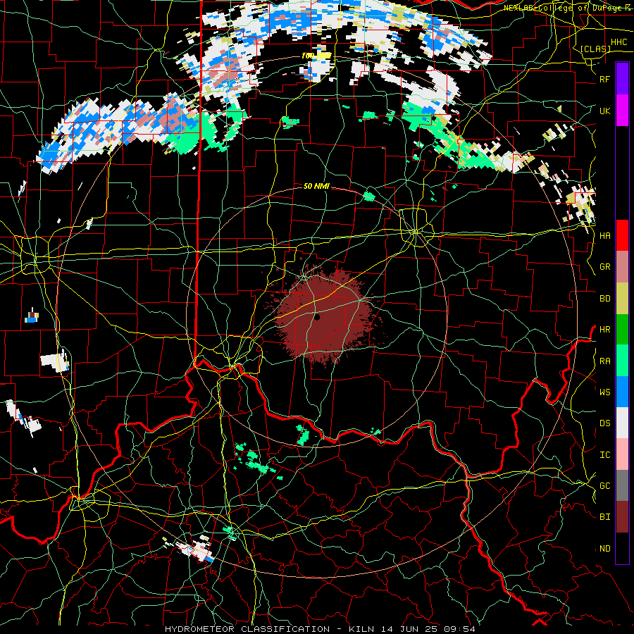Image resolution: width=634 pixels, height=634 pixels.
Task: Select the light pink IC legend swatch
Action: [x=622, y=454]
